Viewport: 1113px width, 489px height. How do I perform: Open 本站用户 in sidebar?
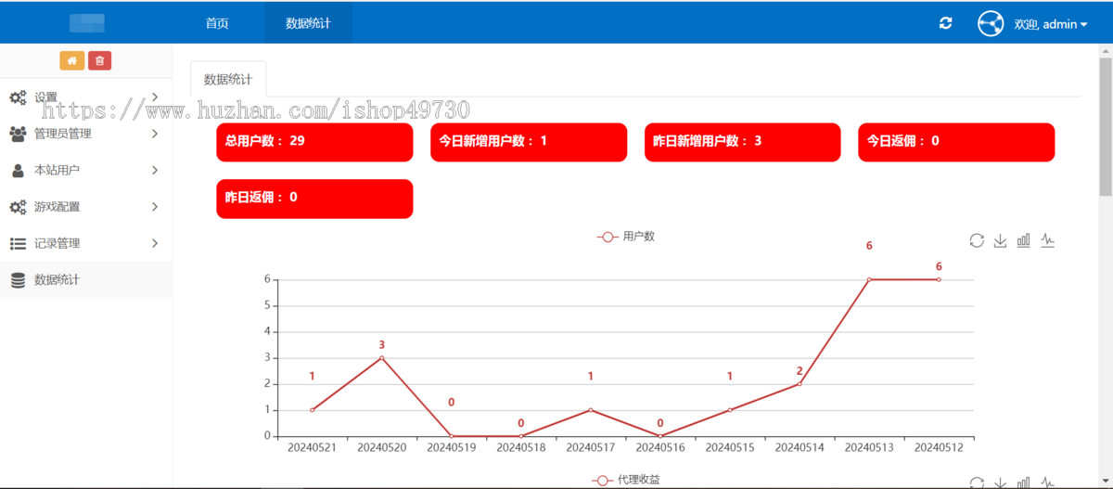coord(86,171)
